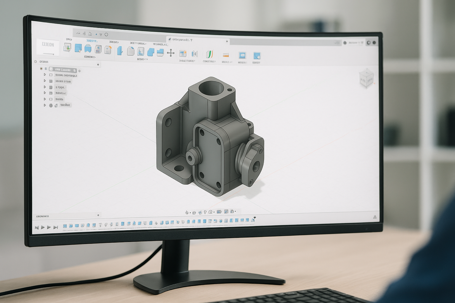Click the Orbit icon in navigation bar

[x=187, y=212]
